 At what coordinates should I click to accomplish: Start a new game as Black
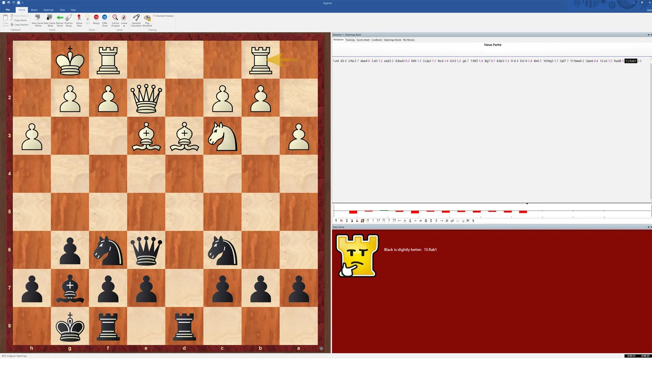click(x=50, y=20)
